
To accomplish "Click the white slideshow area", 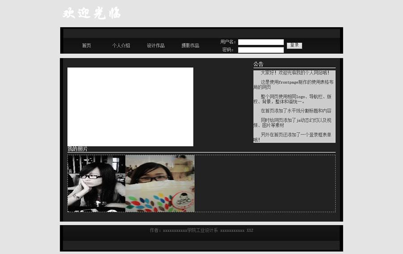I will (x=130, y=107).
